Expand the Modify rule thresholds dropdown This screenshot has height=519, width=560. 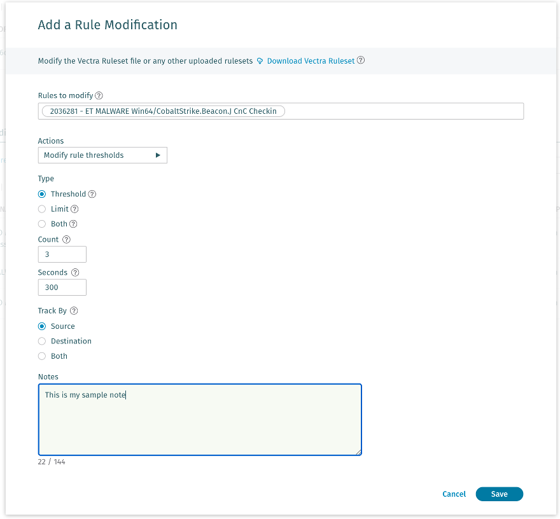102,155
